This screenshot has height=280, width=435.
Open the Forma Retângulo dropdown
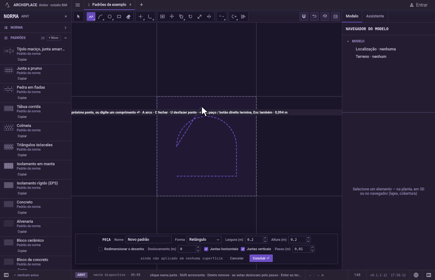click(204, 240)
